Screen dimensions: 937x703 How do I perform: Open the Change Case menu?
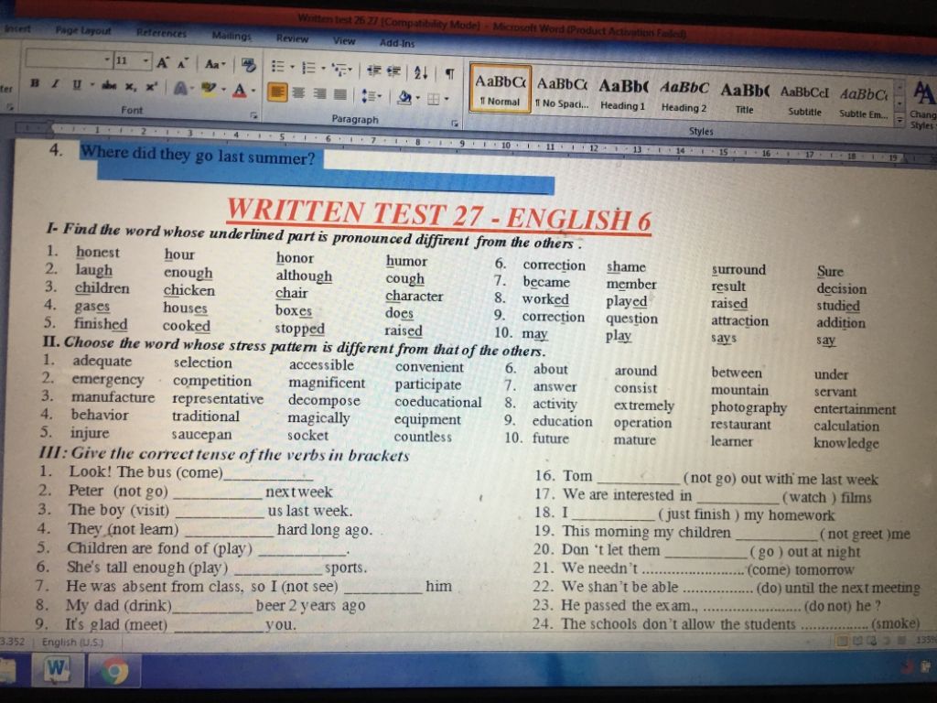(214, 64)
